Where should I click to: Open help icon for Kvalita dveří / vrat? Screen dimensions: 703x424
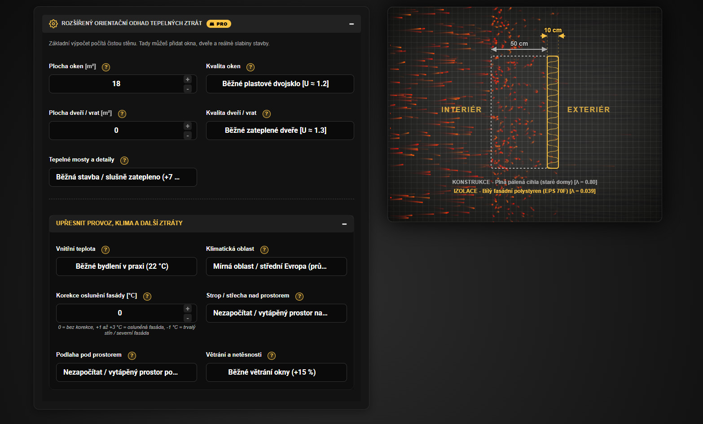coord(267,114)
